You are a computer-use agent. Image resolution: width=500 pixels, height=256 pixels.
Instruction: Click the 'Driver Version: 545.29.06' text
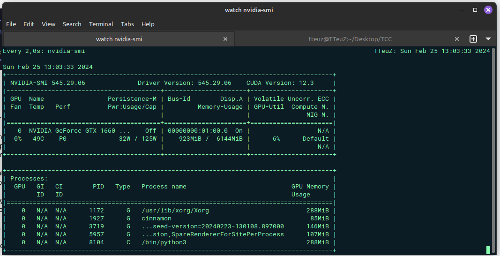coord(184,83)
